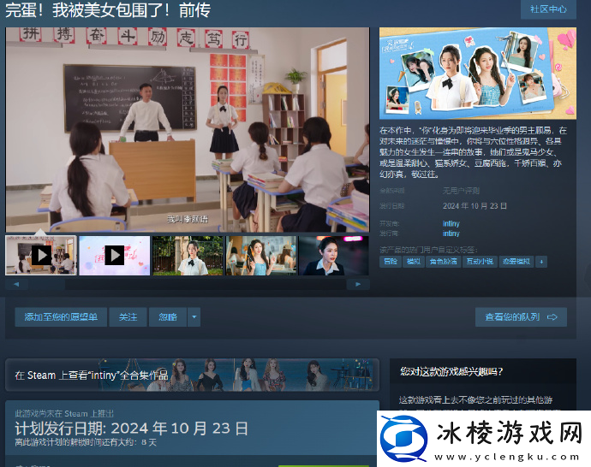This screenshot has width=591, height=467.
Task: Click the main classroom video player
Action: pos(188,129)
